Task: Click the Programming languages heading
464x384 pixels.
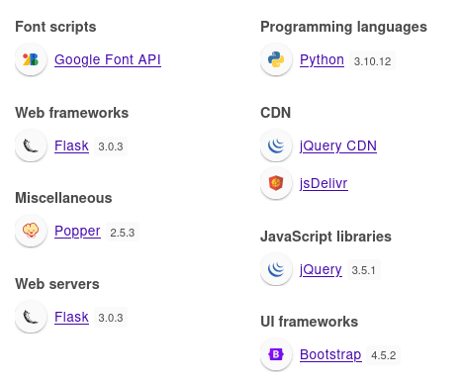Action: coord(343,27)
